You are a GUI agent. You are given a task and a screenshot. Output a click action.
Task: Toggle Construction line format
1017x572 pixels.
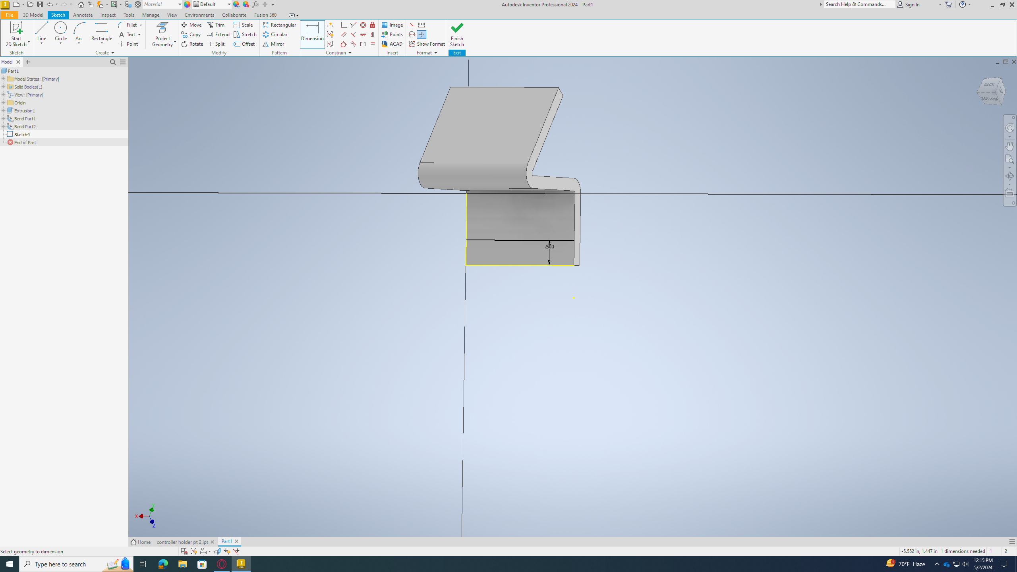[412, 25]
